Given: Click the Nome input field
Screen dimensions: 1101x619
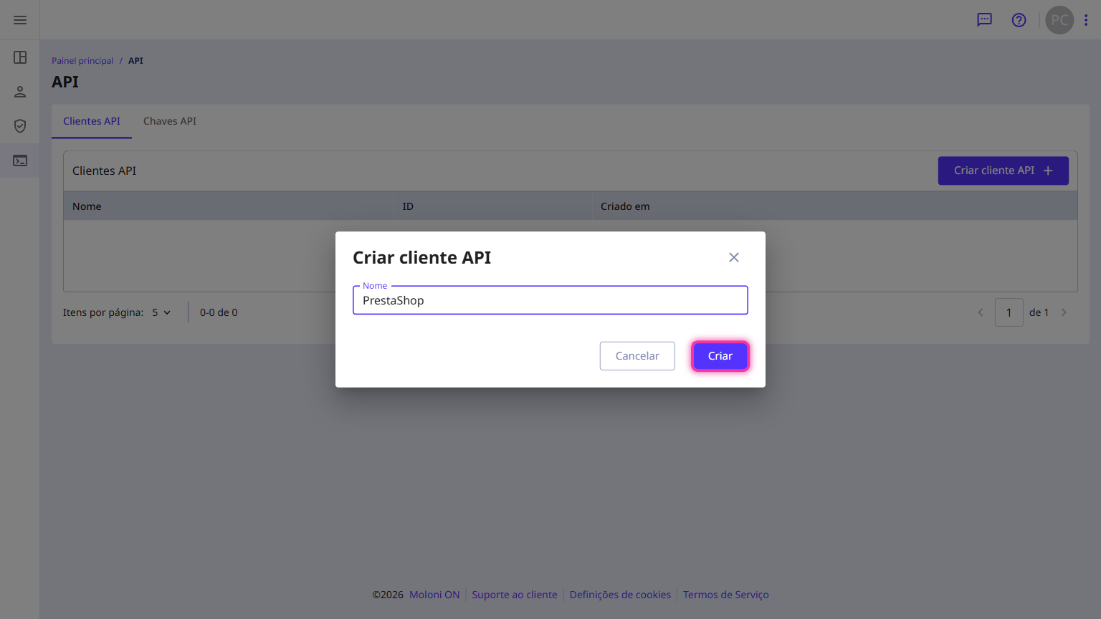Looking at the screenshot, I should coord(550,300).
